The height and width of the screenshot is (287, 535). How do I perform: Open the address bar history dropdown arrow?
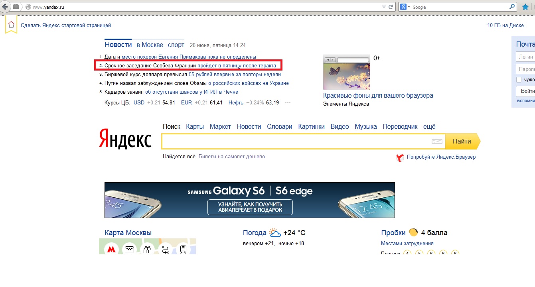click(x=383, y=7)
